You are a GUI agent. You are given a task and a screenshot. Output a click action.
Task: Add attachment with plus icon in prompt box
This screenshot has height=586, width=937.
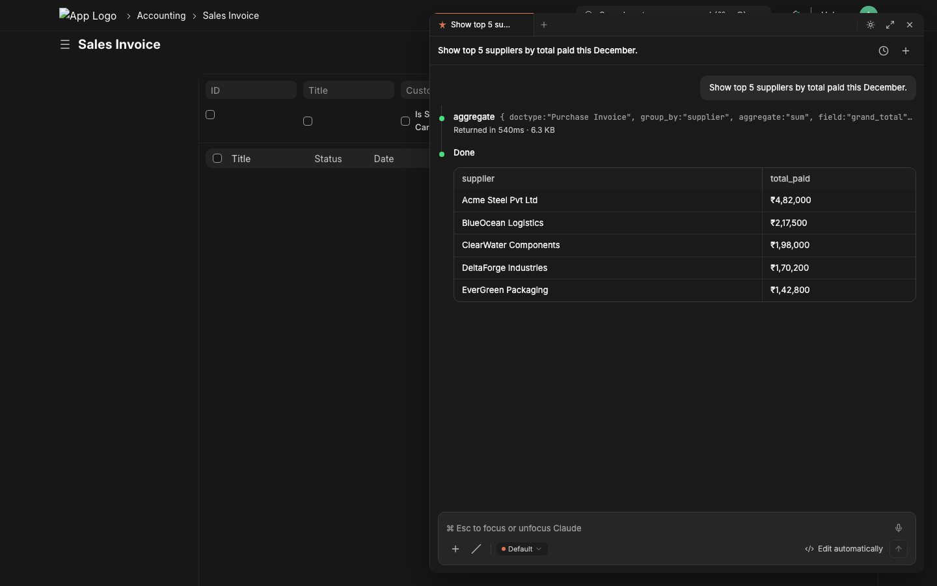(x=455, y=549)
